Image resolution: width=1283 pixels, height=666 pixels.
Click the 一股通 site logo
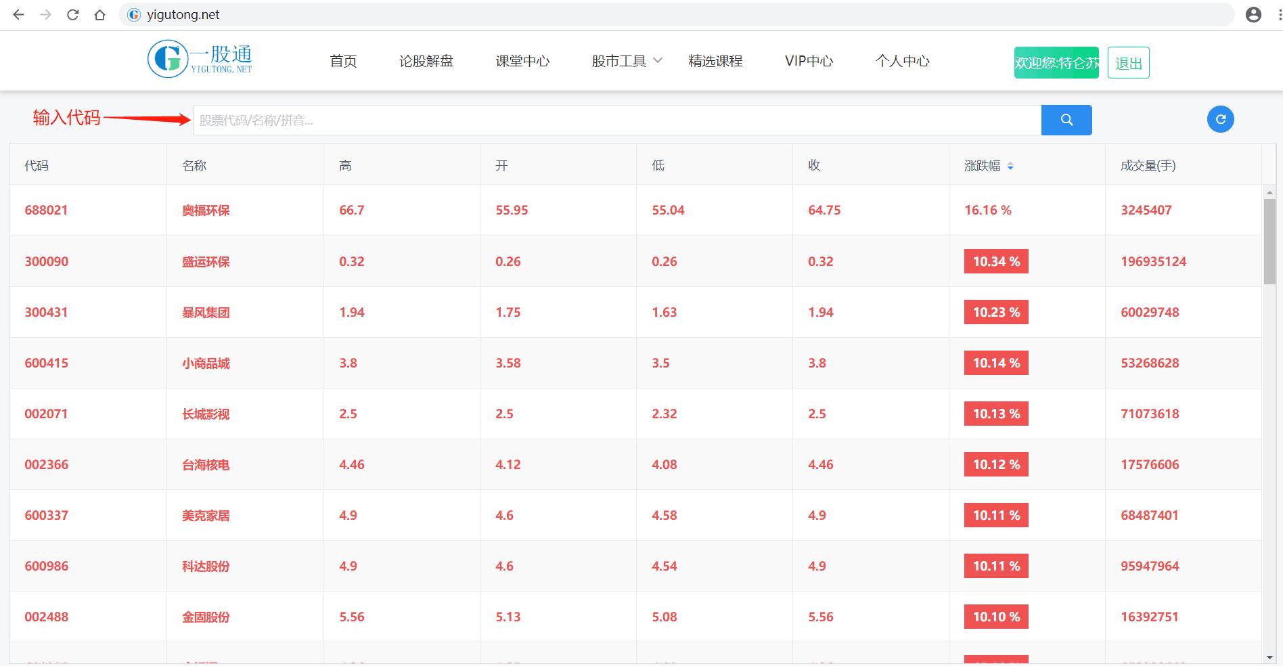pos(200,59)
